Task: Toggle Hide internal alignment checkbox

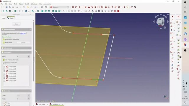Action: pos(4,60)
